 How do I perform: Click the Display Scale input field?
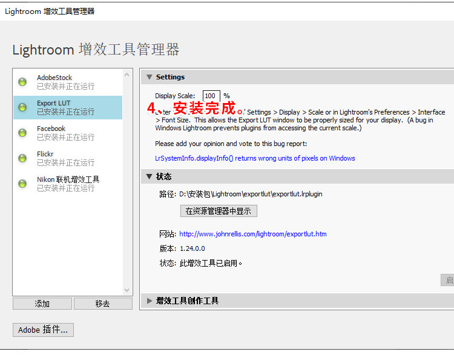click(211, 96)
